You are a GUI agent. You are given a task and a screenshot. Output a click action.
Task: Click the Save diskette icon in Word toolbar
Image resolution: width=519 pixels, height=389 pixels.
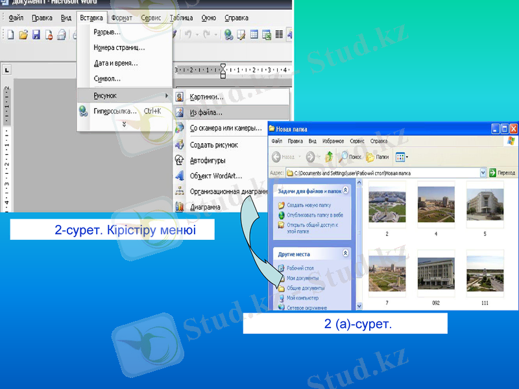click(x=36, y=35)
